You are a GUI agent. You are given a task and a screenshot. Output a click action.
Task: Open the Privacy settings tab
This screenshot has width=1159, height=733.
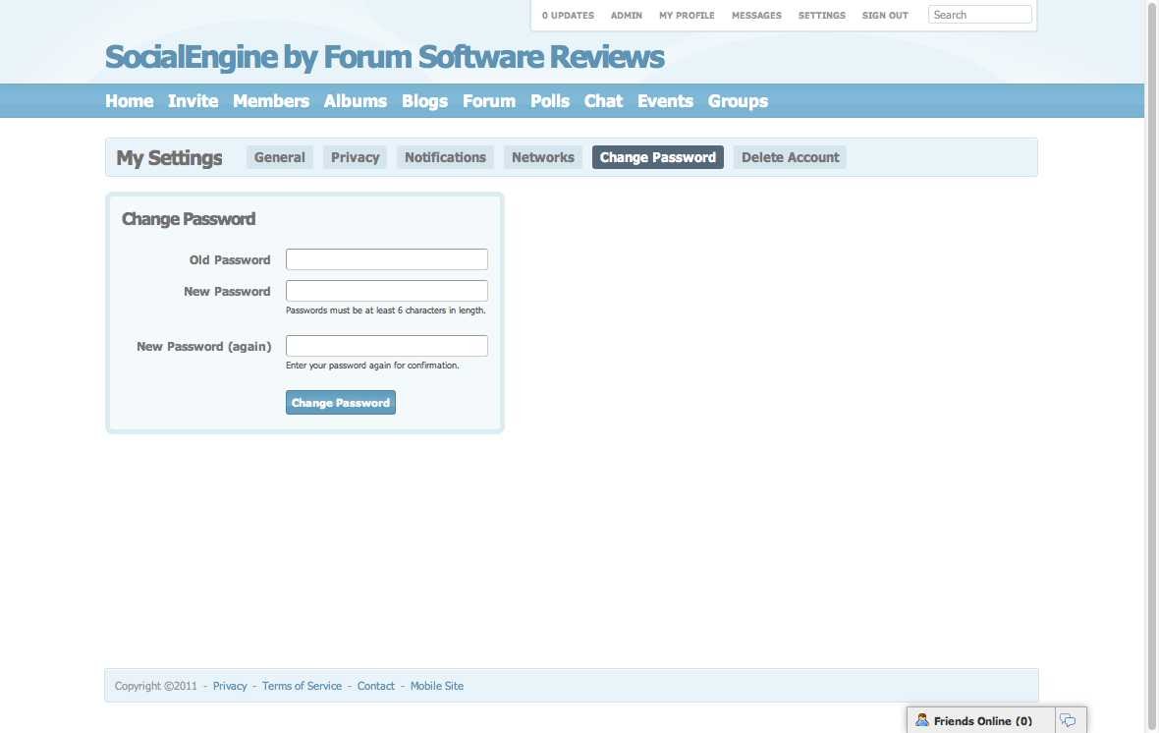pyautogui.click(x=355, y=157)
